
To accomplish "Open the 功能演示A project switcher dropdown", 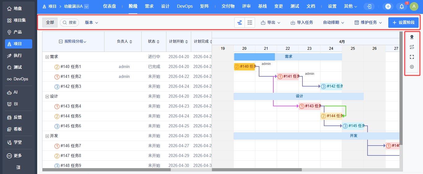I will pyautogui.click(x=86, y=6).
